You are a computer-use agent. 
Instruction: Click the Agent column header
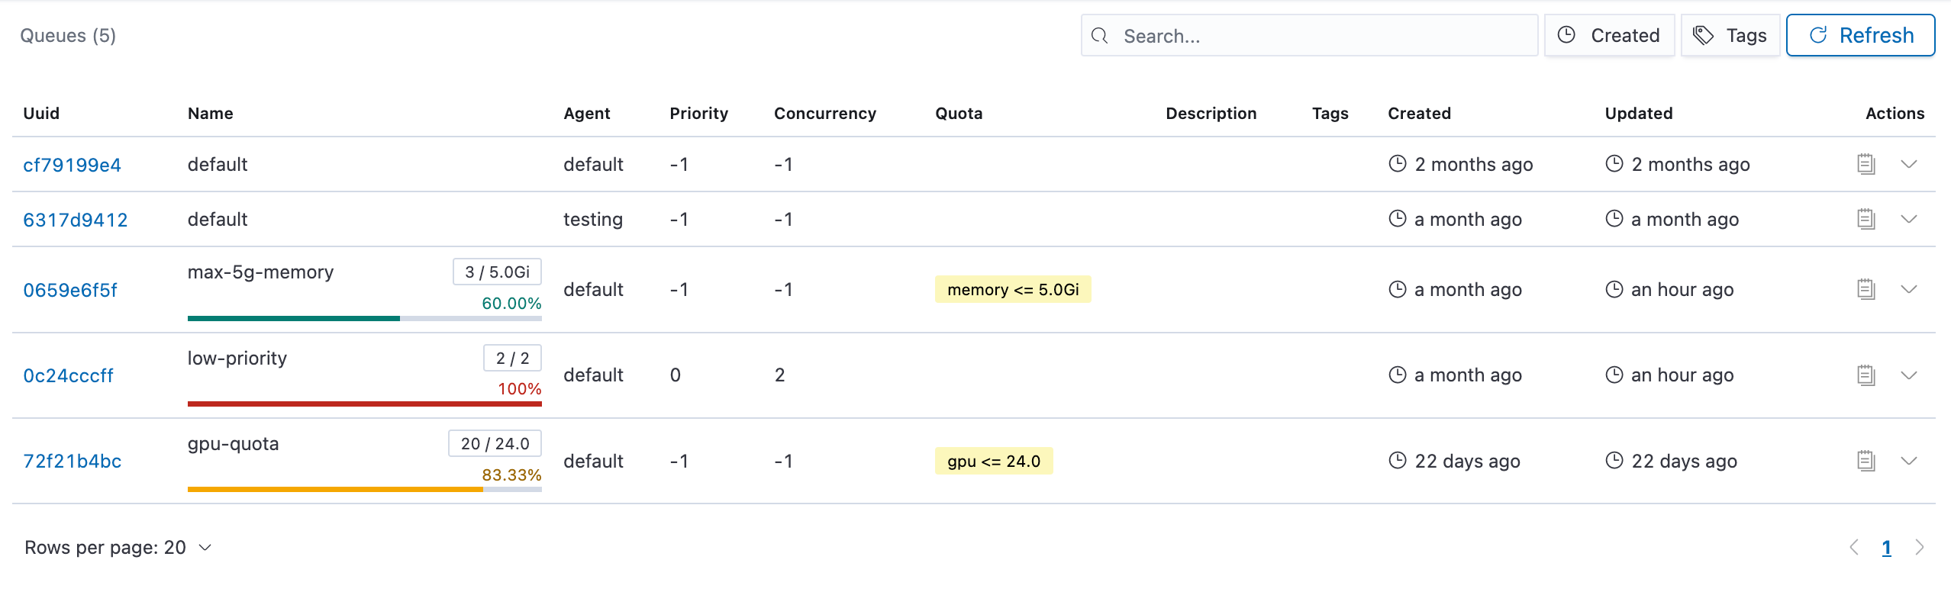click(x=587, y=113)
